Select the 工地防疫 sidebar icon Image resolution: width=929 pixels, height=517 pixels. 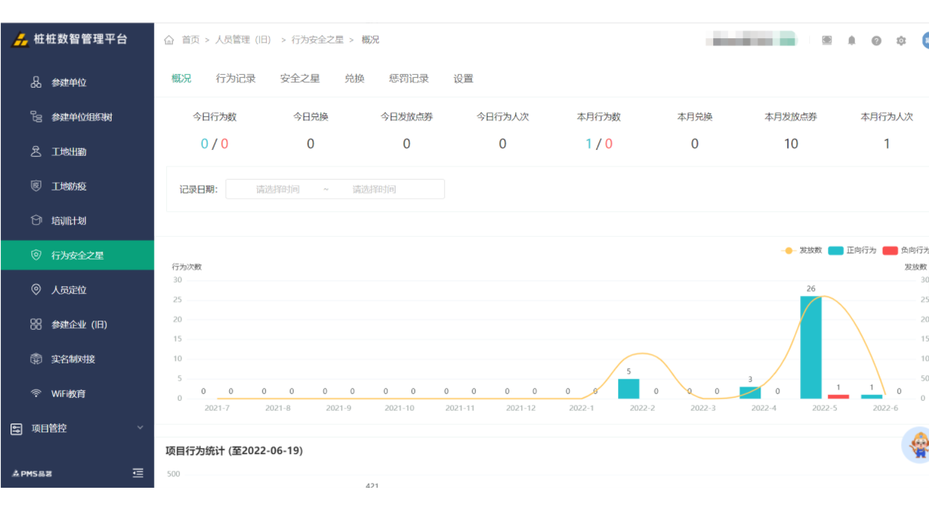(x=71, y=186)
